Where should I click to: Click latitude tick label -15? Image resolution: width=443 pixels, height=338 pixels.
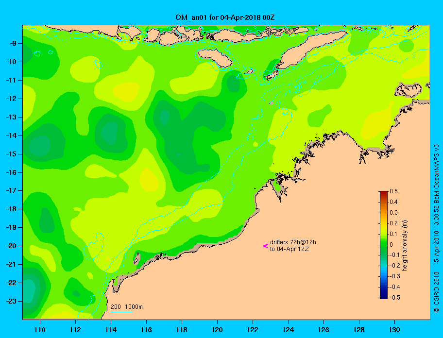pos(11,154)
